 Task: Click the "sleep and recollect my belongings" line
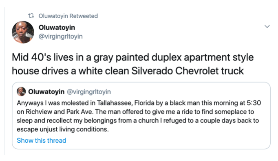coord(138,120)
